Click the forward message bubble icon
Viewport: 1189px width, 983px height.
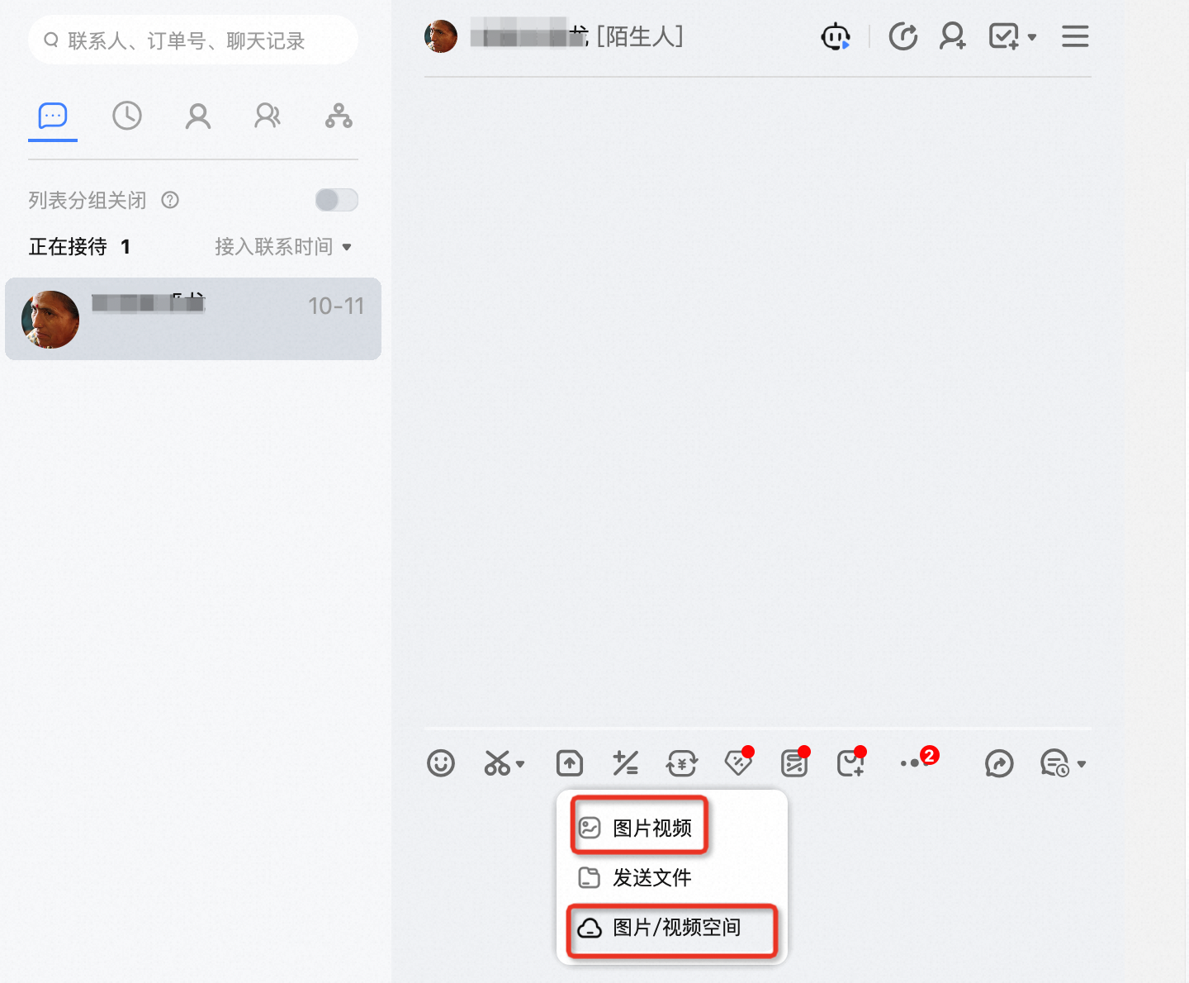(x=999, y=763)
